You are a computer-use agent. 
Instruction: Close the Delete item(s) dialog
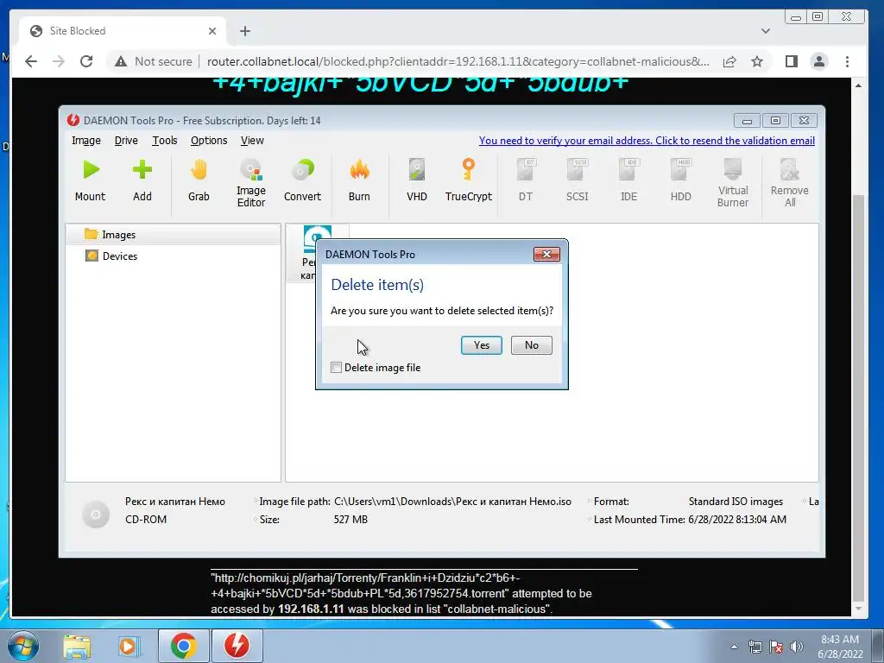546,255
